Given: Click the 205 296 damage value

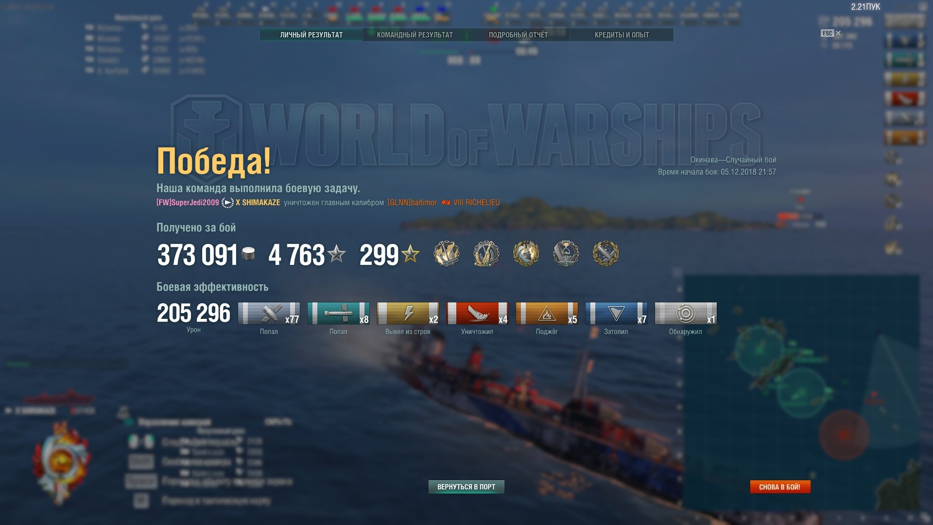Looking at the screenshot, I should 193,313.
